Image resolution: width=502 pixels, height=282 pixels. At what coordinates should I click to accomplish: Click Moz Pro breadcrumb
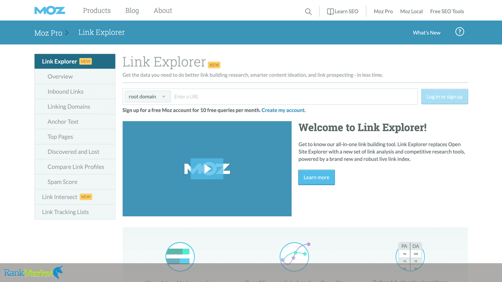click(48, 33)
